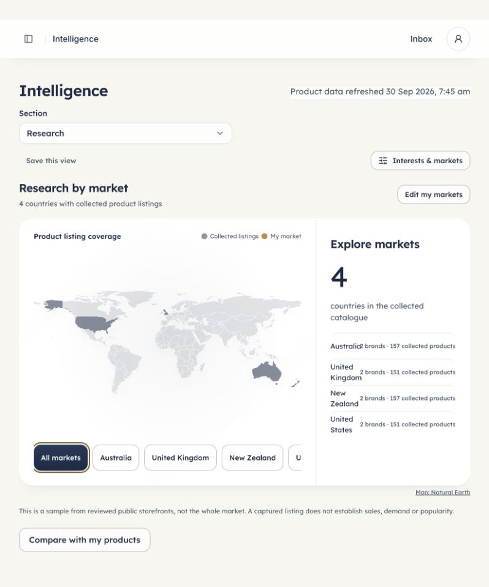Screen dimensions: 489x587
Task: Select the Australia filter chip
Action: [x=116, y=458]
